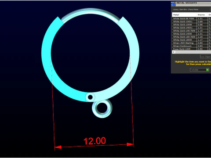Select the White Gold:14KW row
Screen dimensions: 211x158
coord(192,34)
